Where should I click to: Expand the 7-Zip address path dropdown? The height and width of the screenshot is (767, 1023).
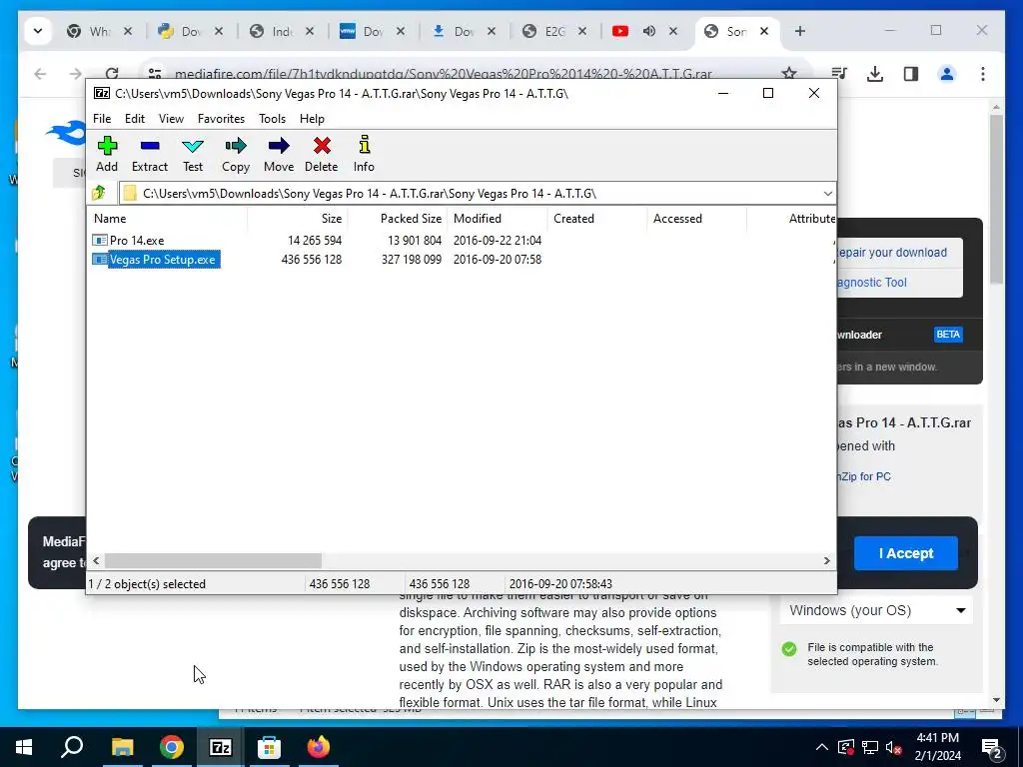(x=827, y=193)
